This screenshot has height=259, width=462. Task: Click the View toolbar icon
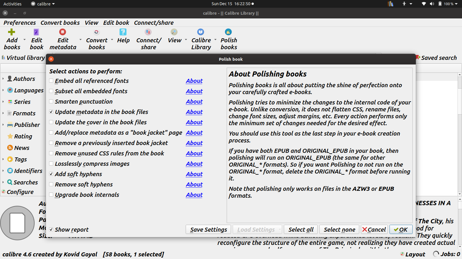coord(174,32)
